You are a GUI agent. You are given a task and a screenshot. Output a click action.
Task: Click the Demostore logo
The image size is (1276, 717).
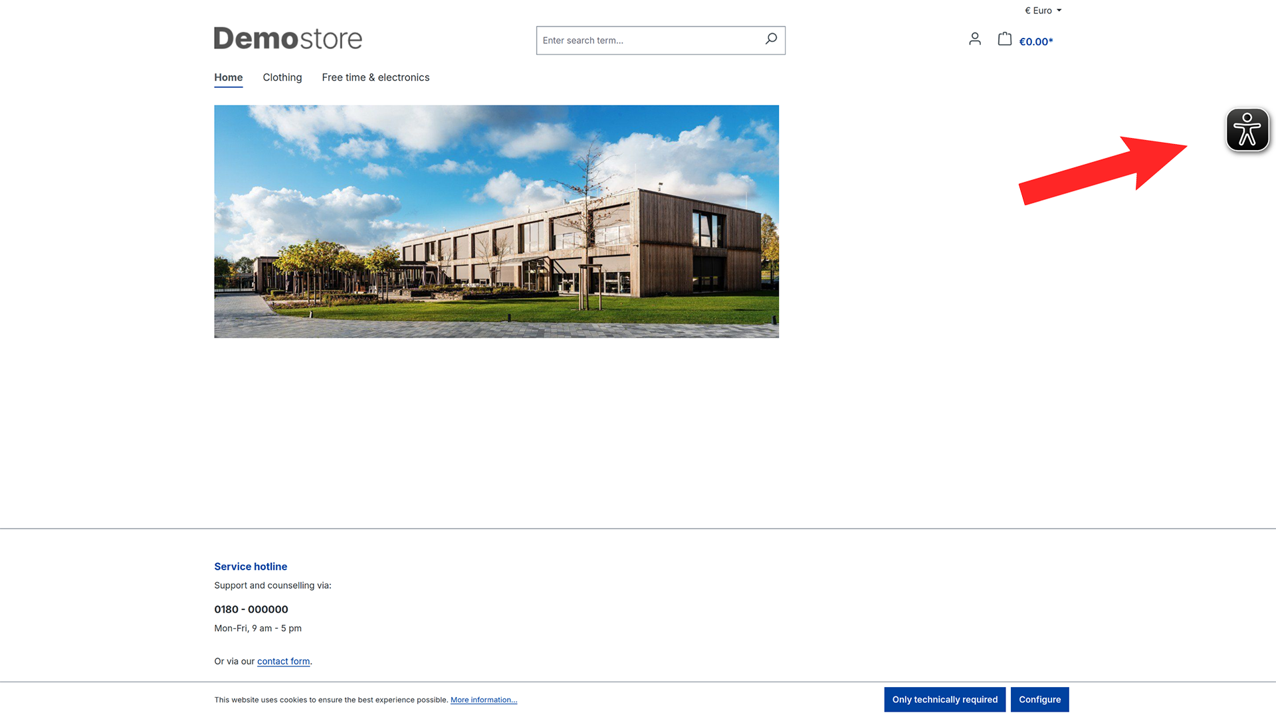(x=288, y=39)
